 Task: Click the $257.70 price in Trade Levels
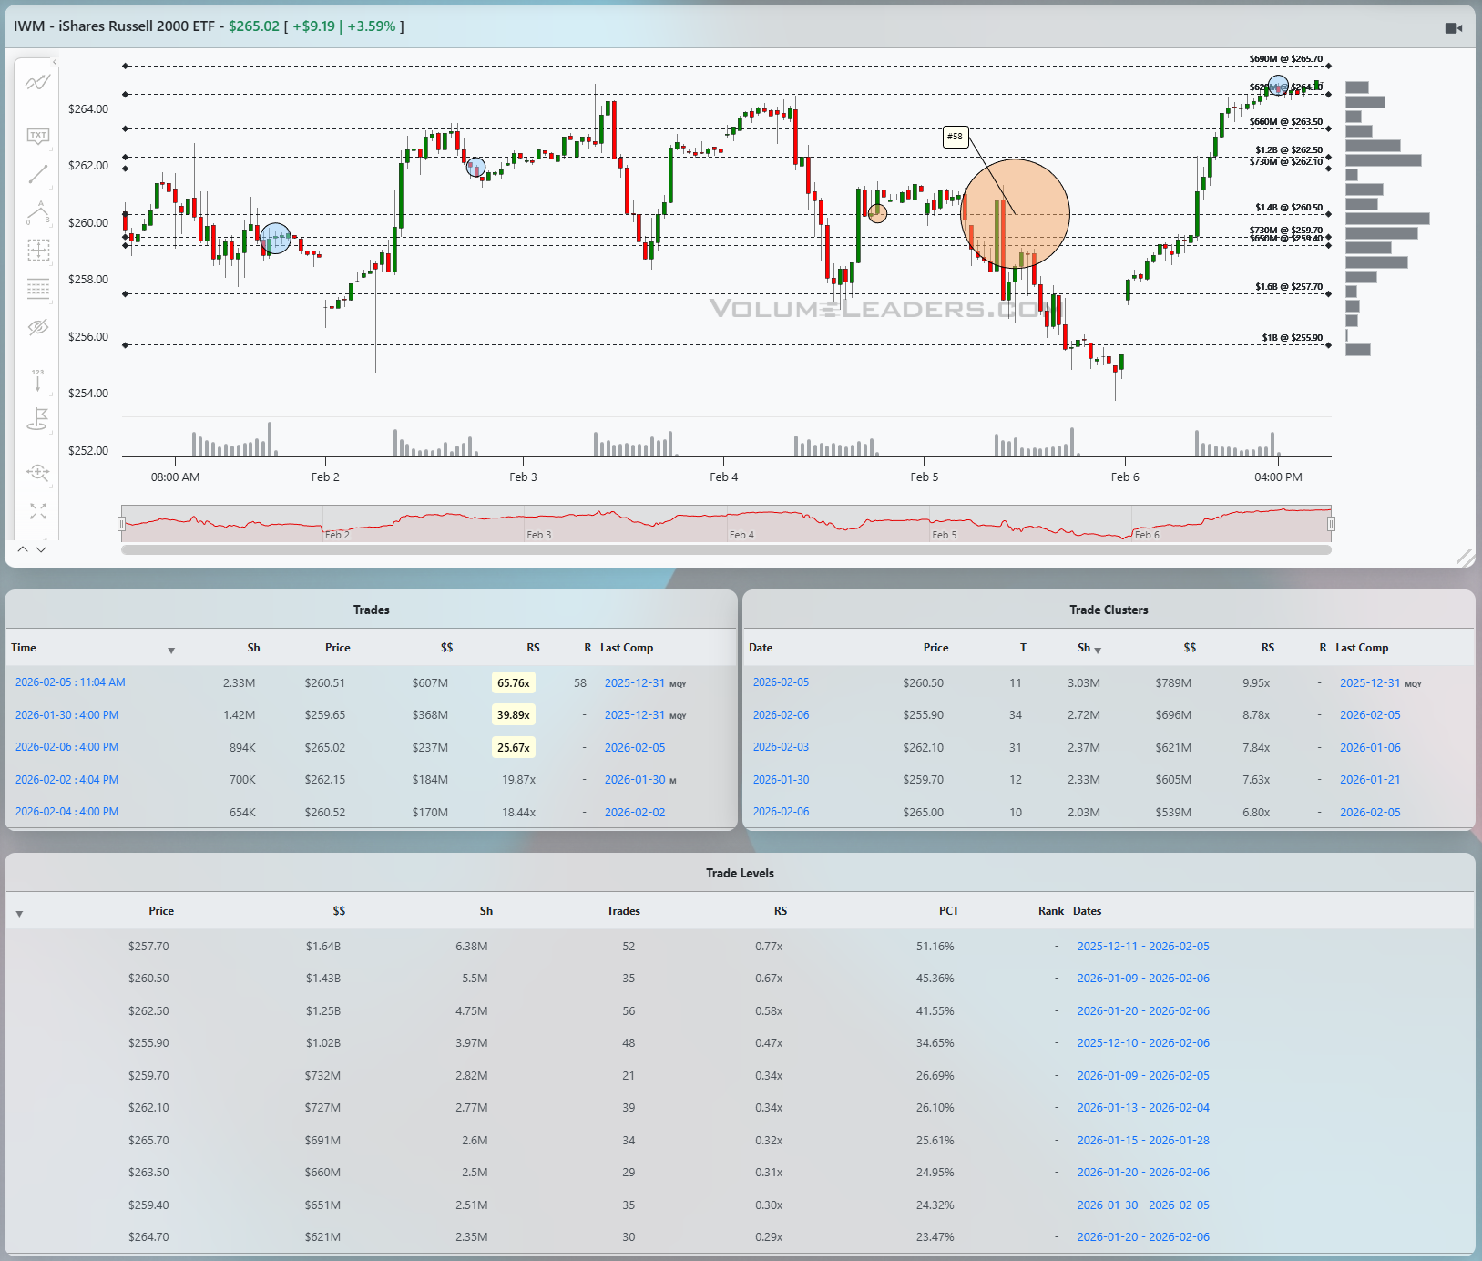148,947
